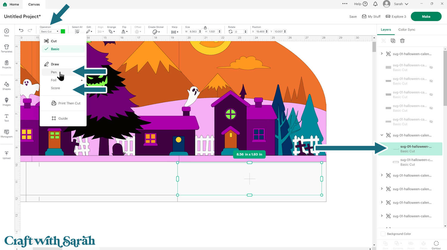This screenshot has height=250, width=447.
Task: Open the Operation dropdown
Action: tap(49, 31)
